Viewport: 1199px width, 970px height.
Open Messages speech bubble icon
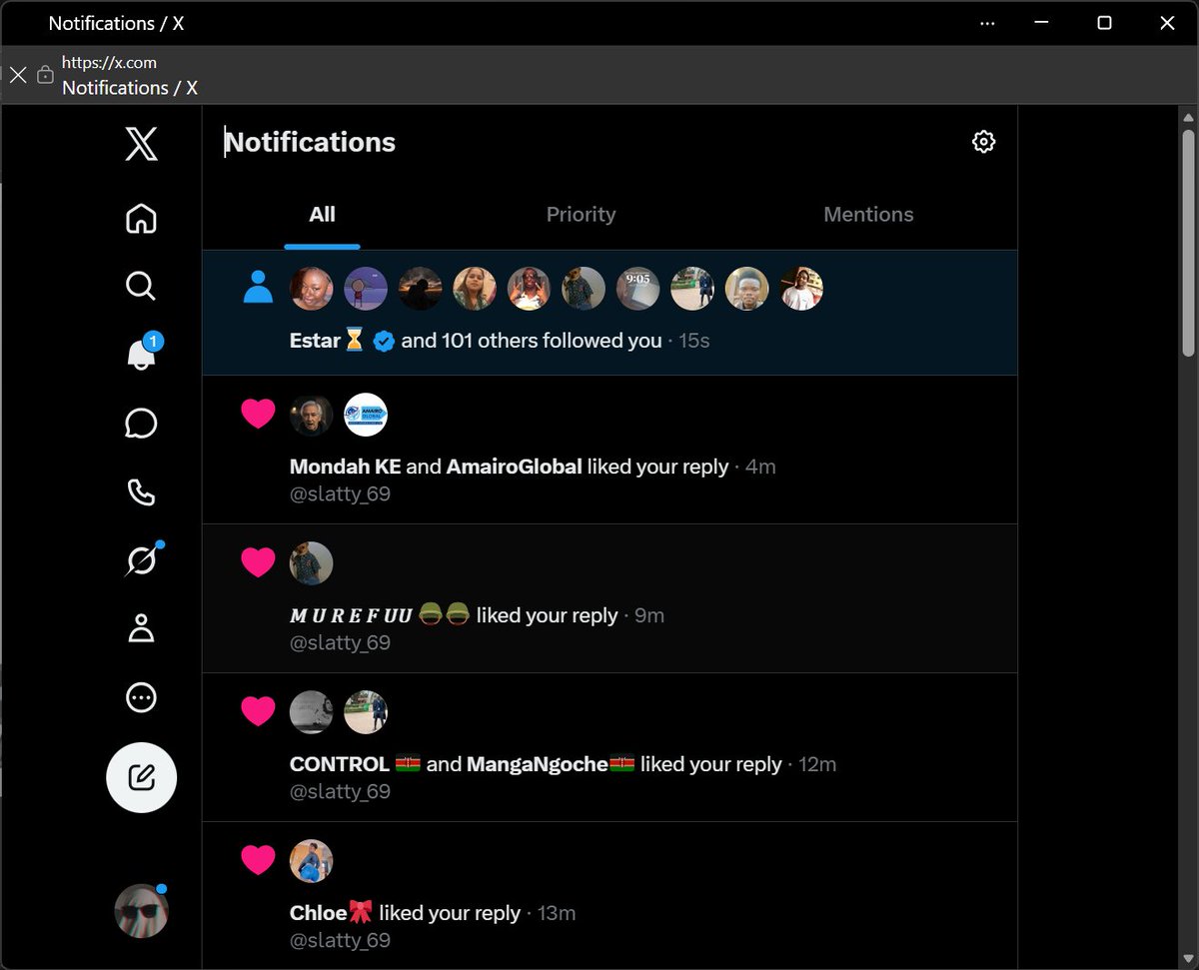tap(141, 424)
